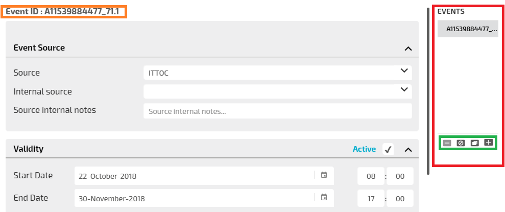Viewport: 505px width, 212px height.
Task: Click the duplicate event icon
Action: 474,143
